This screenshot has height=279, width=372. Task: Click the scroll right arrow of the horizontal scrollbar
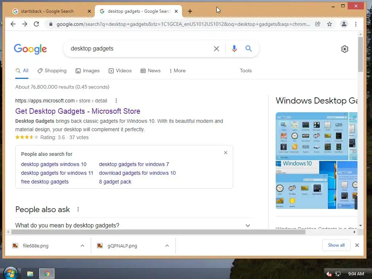tap(355, 232)
